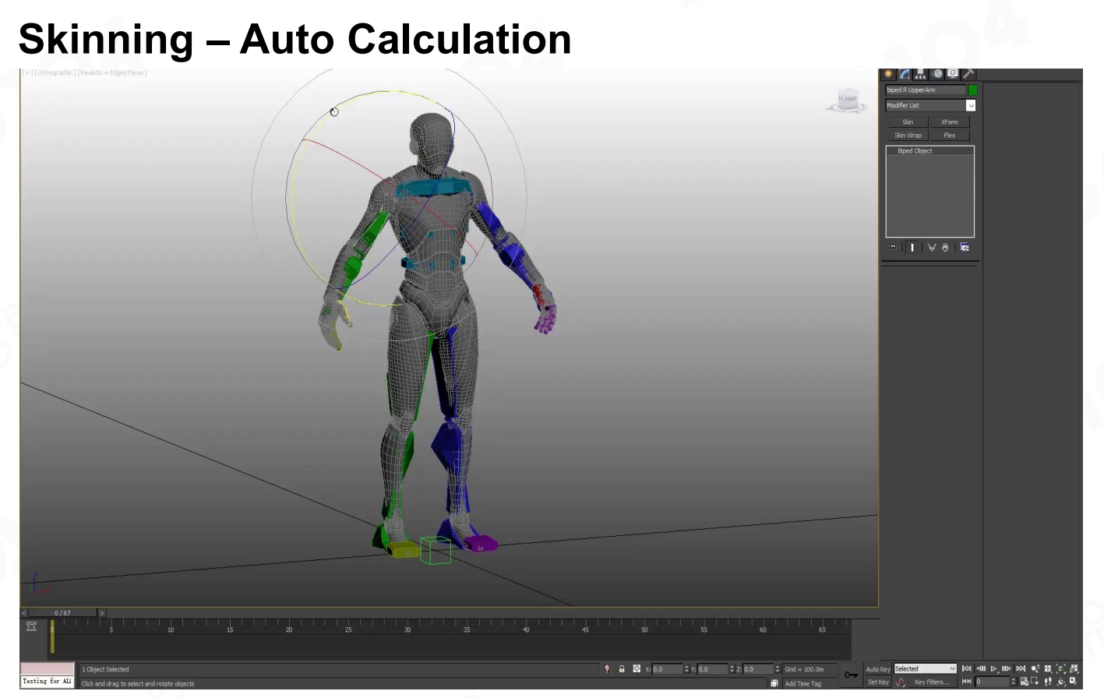This screenshot has height=698, width=1104.
Task: Click Configure Modifier Sets icon
Action: click(x=965, y=247)
